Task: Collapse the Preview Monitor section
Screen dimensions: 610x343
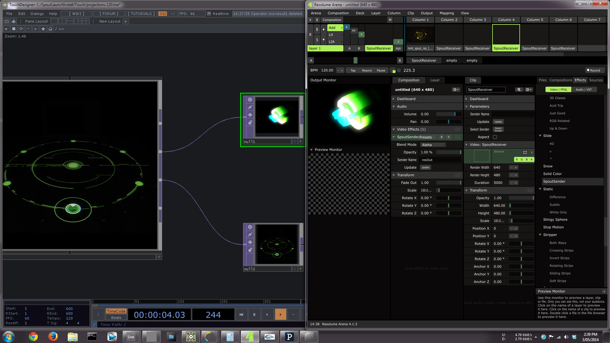Action: point(312,150)
